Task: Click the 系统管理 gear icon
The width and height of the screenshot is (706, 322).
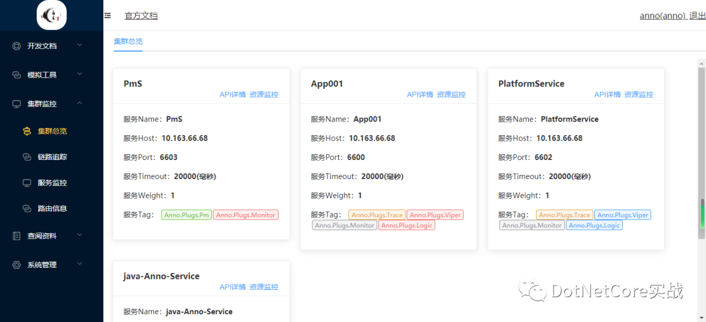Action: tap(16, 265)
